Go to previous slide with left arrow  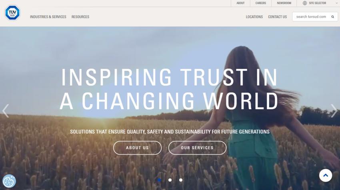pos(6,111)
